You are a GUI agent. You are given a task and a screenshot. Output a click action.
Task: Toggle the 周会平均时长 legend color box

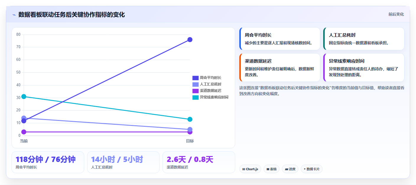195,78
